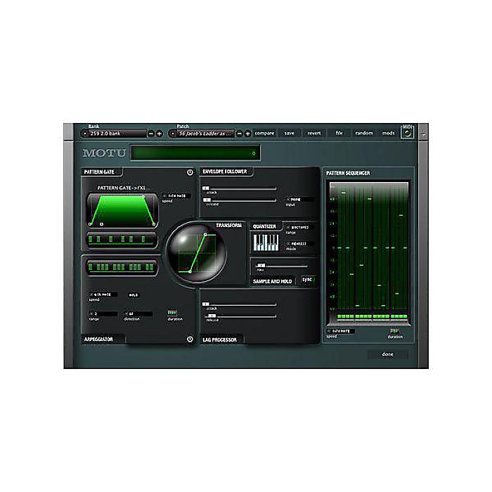This screenshot has width=492, height=492.
Task: Click the revert button
Action: coord(314,134)
